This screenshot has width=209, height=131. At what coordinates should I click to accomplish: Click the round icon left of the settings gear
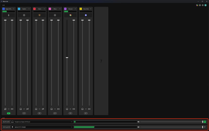(200, 5)
